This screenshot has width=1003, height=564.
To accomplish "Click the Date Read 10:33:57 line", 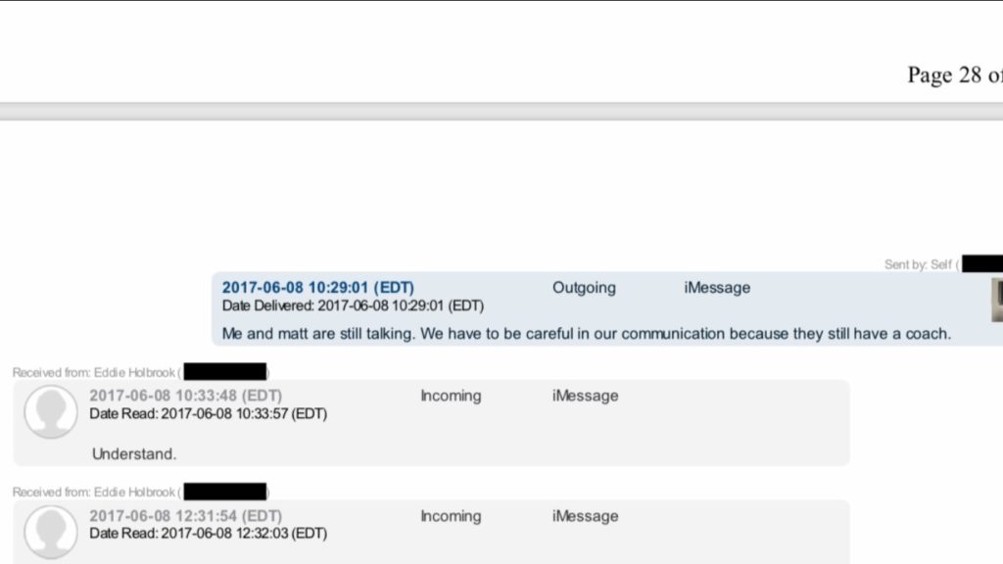I will pyautogui.click(x=208, y=413).
